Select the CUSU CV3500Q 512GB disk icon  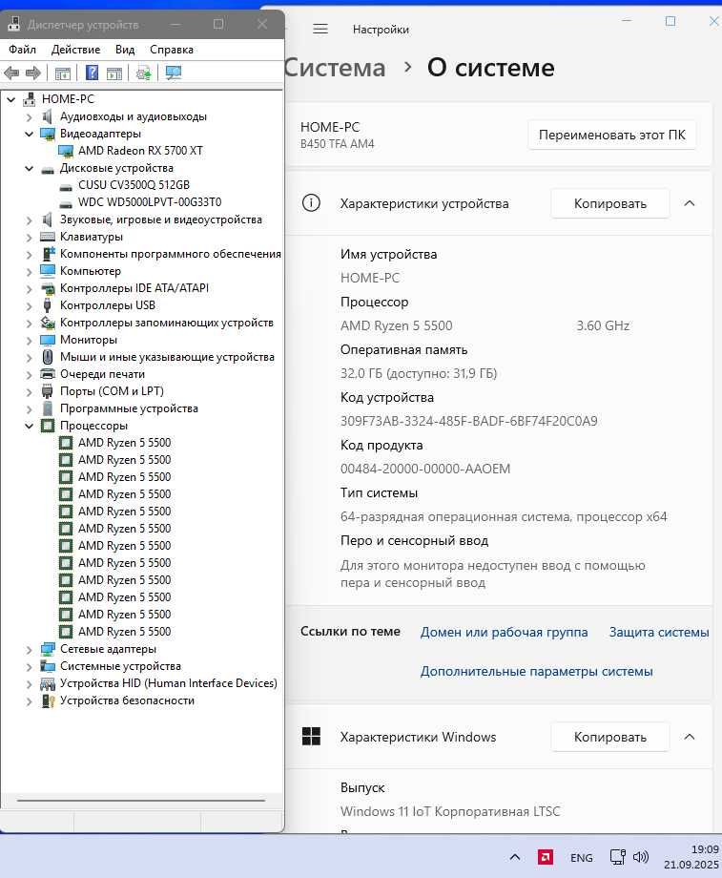coord(66,186)
